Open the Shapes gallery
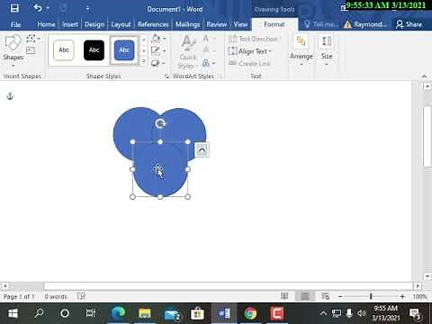432x324 pixels. point(13,50)
